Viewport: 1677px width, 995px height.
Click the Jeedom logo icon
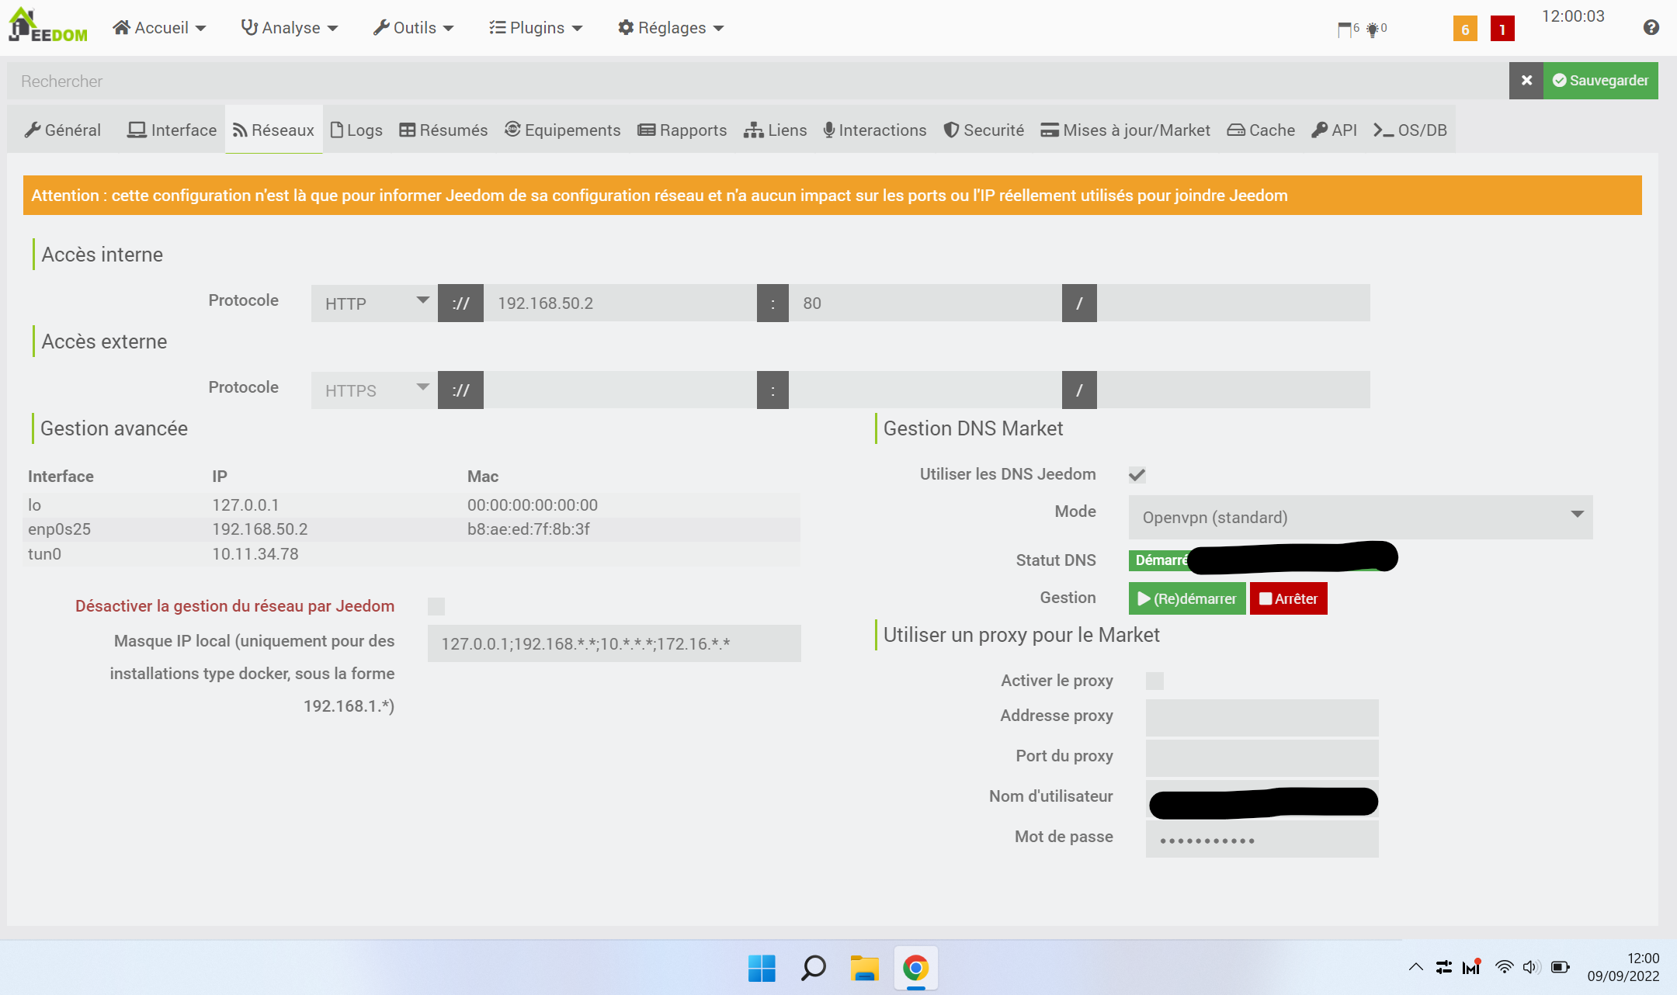click(47, 26)
